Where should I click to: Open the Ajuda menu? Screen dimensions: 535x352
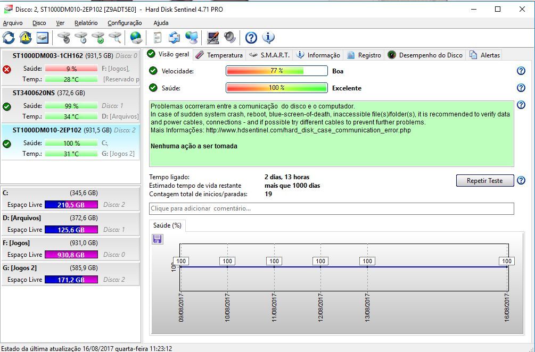pos(161,23)
